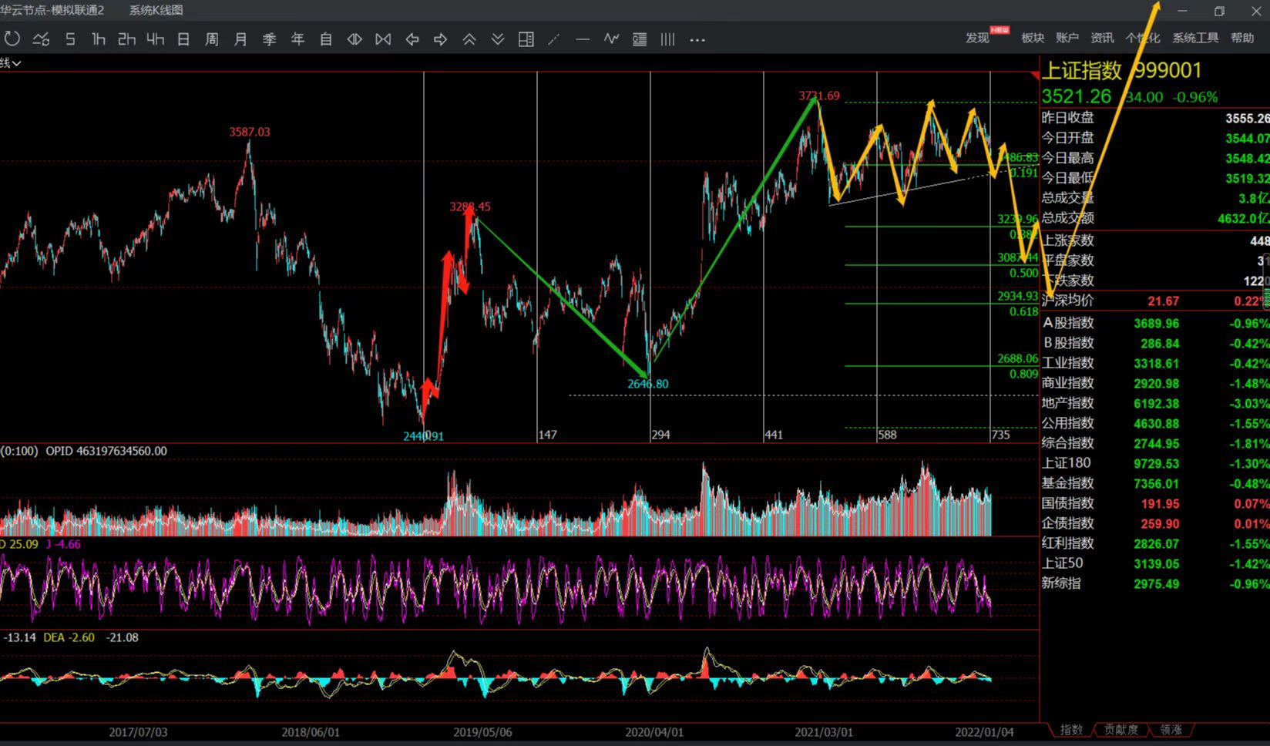Image resolution: width=1270 pixels, height=746 pixels.
Task: Select the quarterly (季) K-line period
Action: point(269,39)
